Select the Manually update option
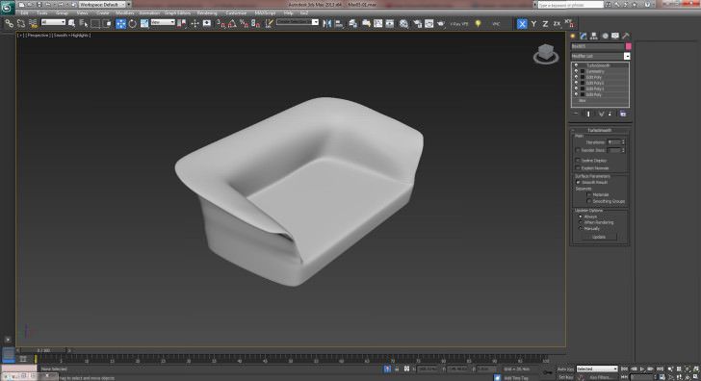The image size is (701, 381). (x=581, y=228)
